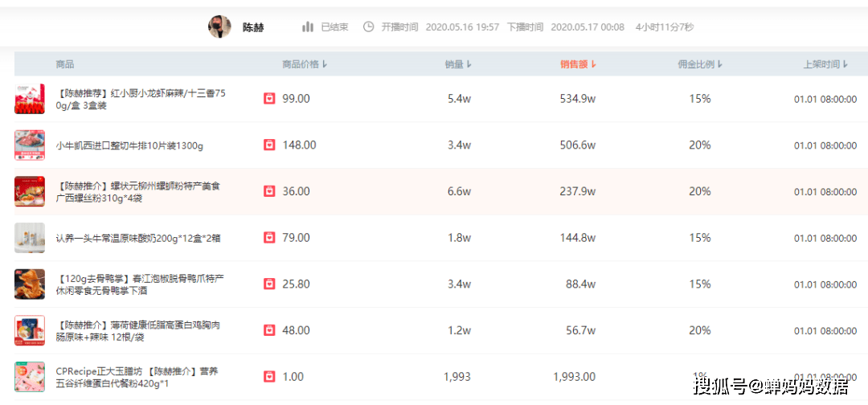Sort by 销售额 column header
868x405 pixels.
579,64
